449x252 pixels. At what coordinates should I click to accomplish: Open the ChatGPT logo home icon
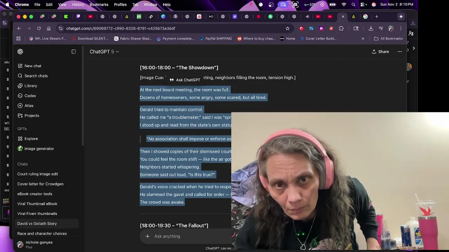pos(20,51)
